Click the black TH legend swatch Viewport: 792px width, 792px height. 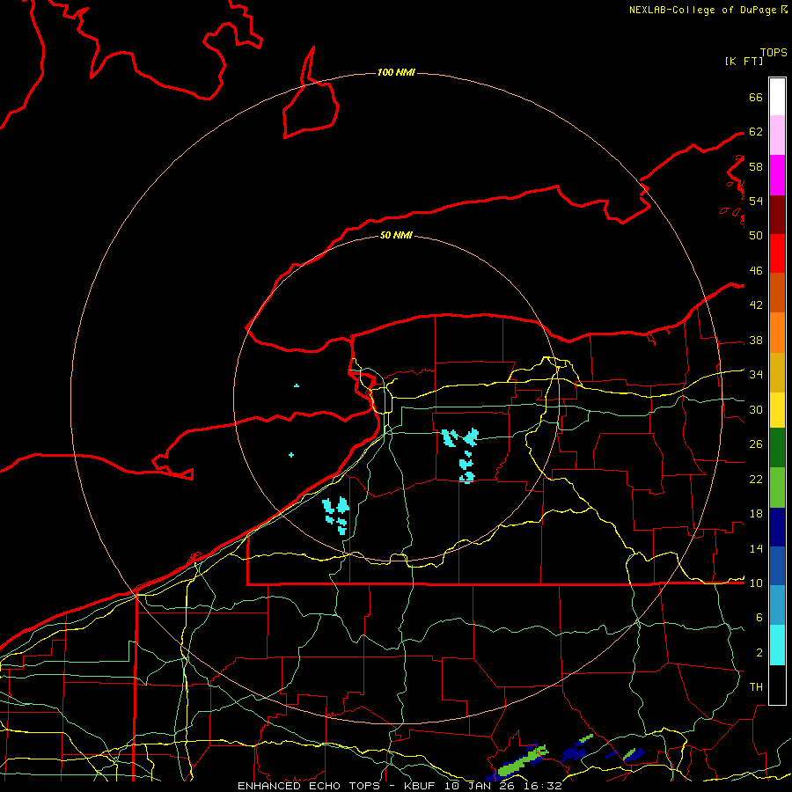click(x=777, y=685)
